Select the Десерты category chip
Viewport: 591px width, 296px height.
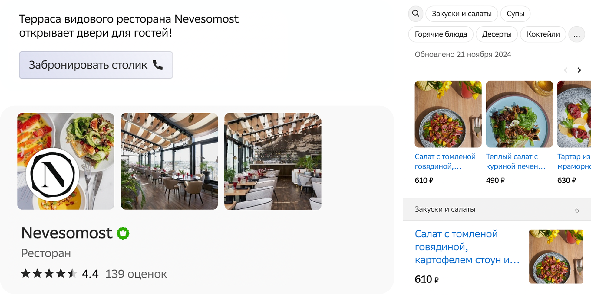[x=497, y=34]
